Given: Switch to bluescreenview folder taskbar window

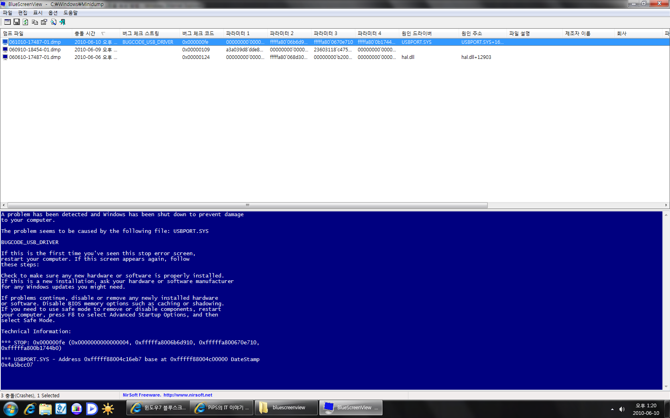Looking at the screenshot, I should tap(286, 408).
